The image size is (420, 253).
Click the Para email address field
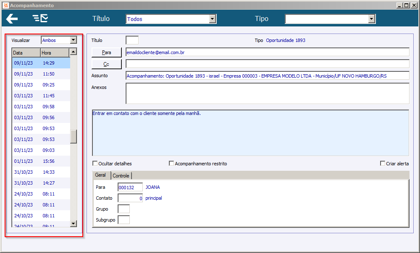(267, 52)
